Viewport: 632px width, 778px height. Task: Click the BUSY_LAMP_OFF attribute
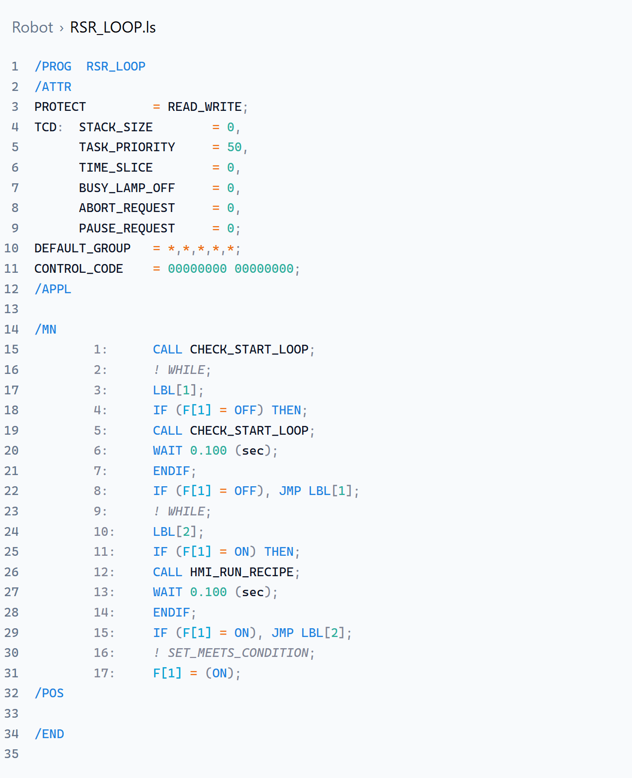tap(127, 188)
